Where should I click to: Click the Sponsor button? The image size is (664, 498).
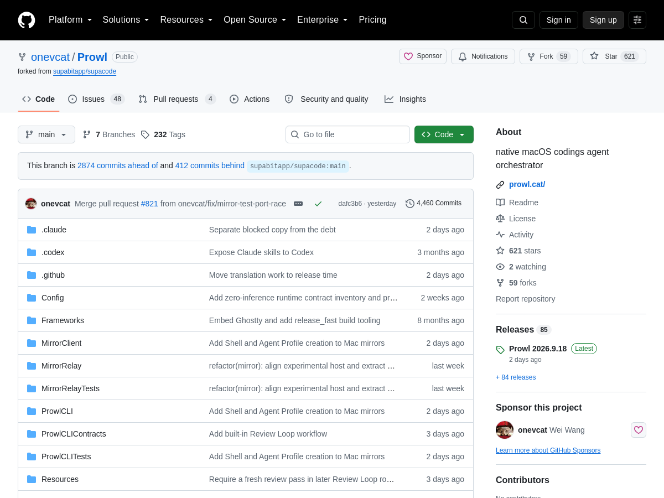click(x=423, y=56)
